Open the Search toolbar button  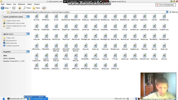coord(27,8)
